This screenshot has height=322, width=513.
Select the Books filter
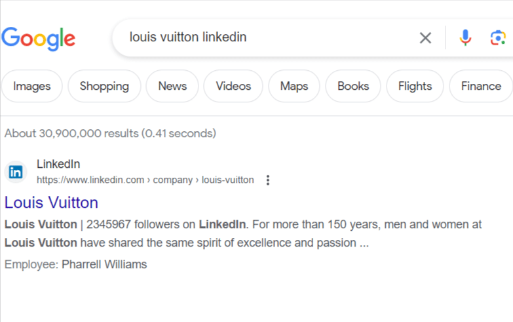click(x=353, y=87)
